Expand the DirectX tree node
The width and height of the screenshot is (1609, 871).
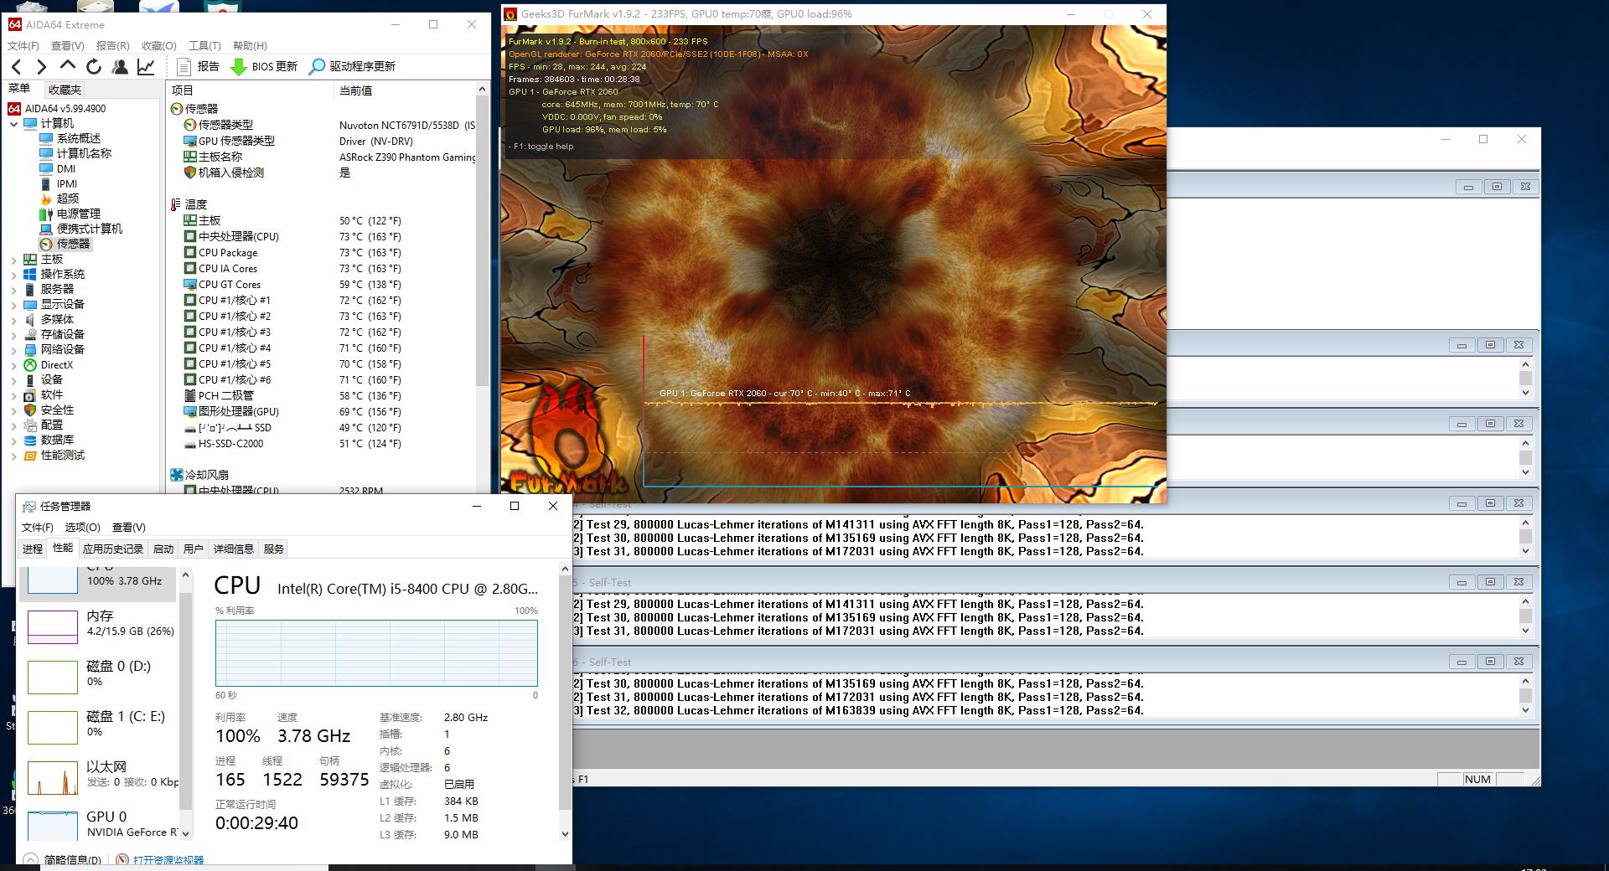click(x=14, y=365)
